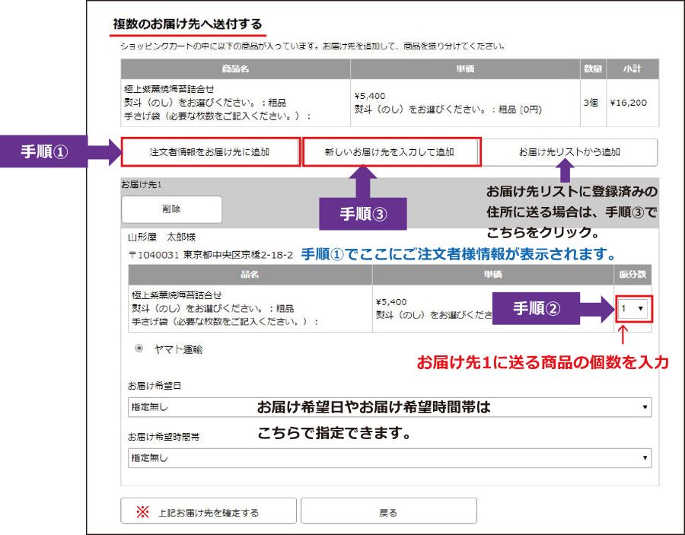Click 新しいお届け先を入力して追加 button
The image size is (685, 535).
coord(390,151)
